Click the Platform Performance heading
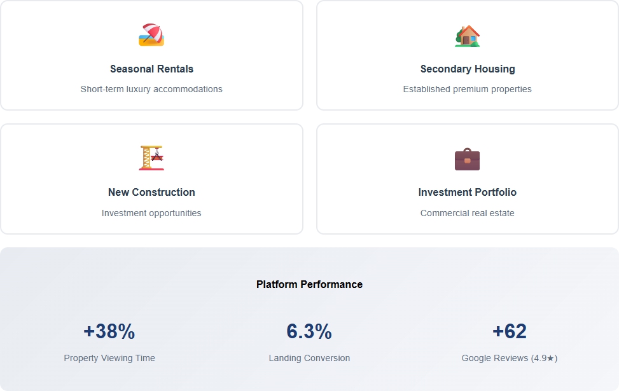 click(309, 284)
